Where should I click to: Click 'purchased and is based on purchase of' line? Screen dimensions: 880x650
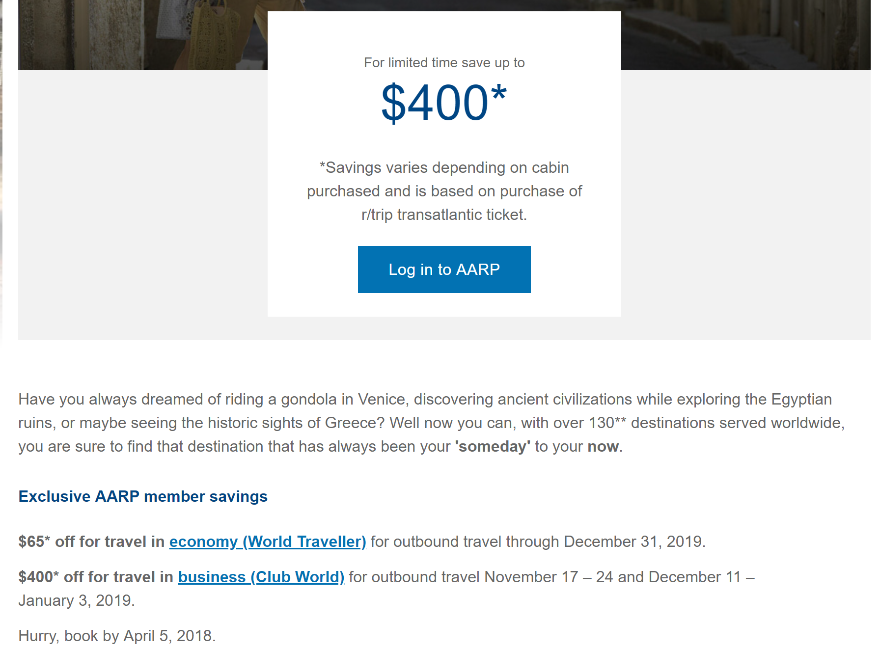click(x=444, y=191)
